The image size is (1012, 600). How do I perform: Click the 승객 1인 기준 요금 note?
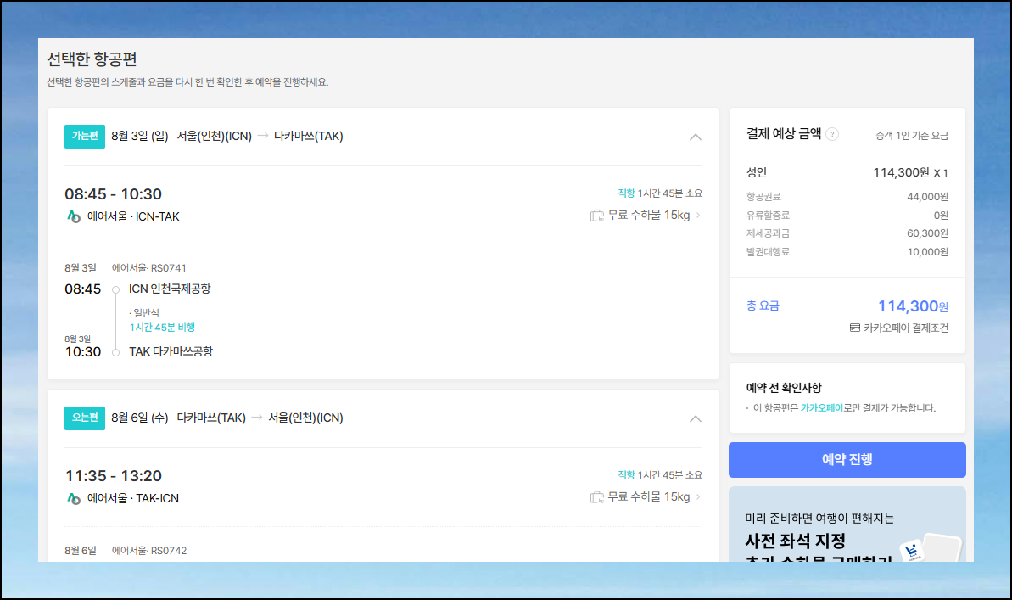[x=912, y=136]
